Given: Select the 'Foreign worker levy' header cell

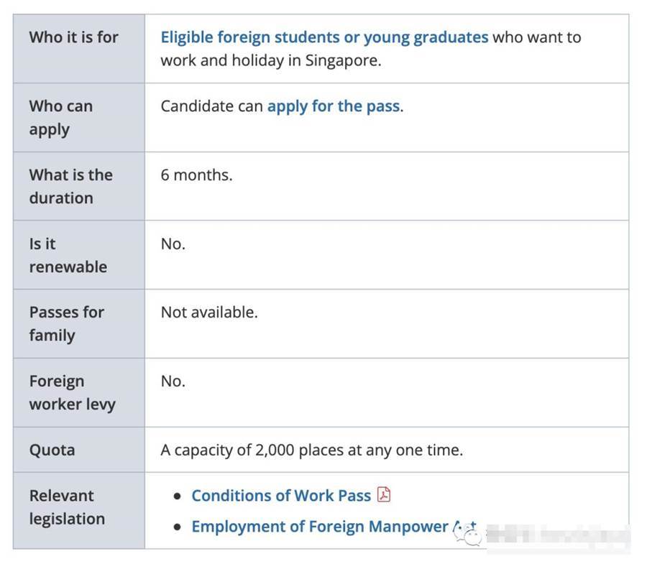Looking at the screenshot, I should [79, 393].
